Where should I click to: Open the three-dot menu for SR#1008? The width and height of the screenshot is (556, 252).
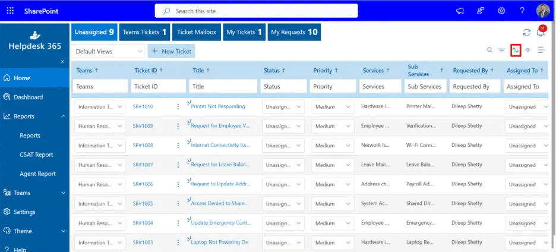pyautogui.click(x=178, y=145)
